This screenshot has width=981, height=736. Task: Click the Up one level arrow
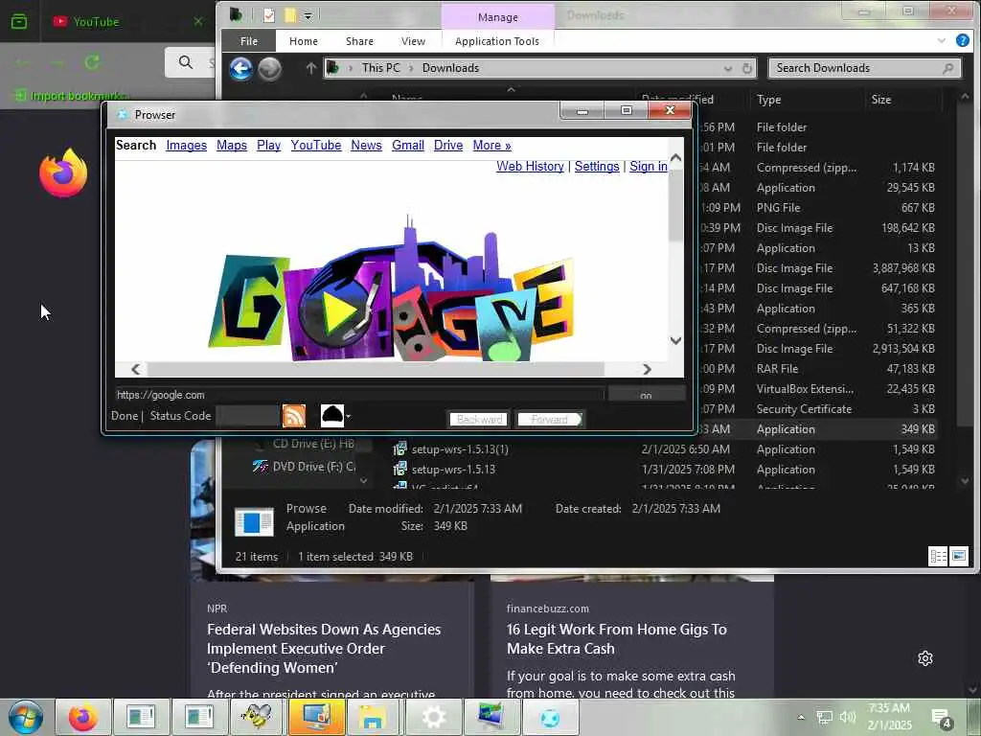tap(311, 68)
